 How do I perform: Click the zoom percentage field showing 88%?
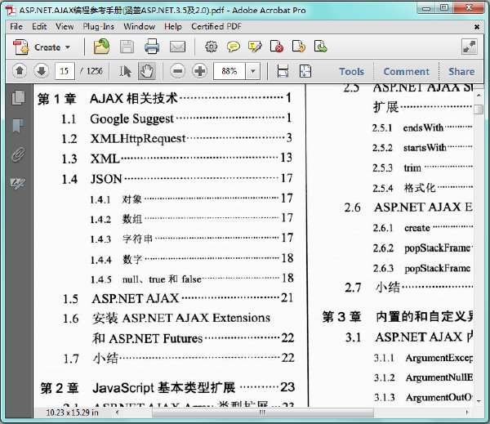point(229,71)
